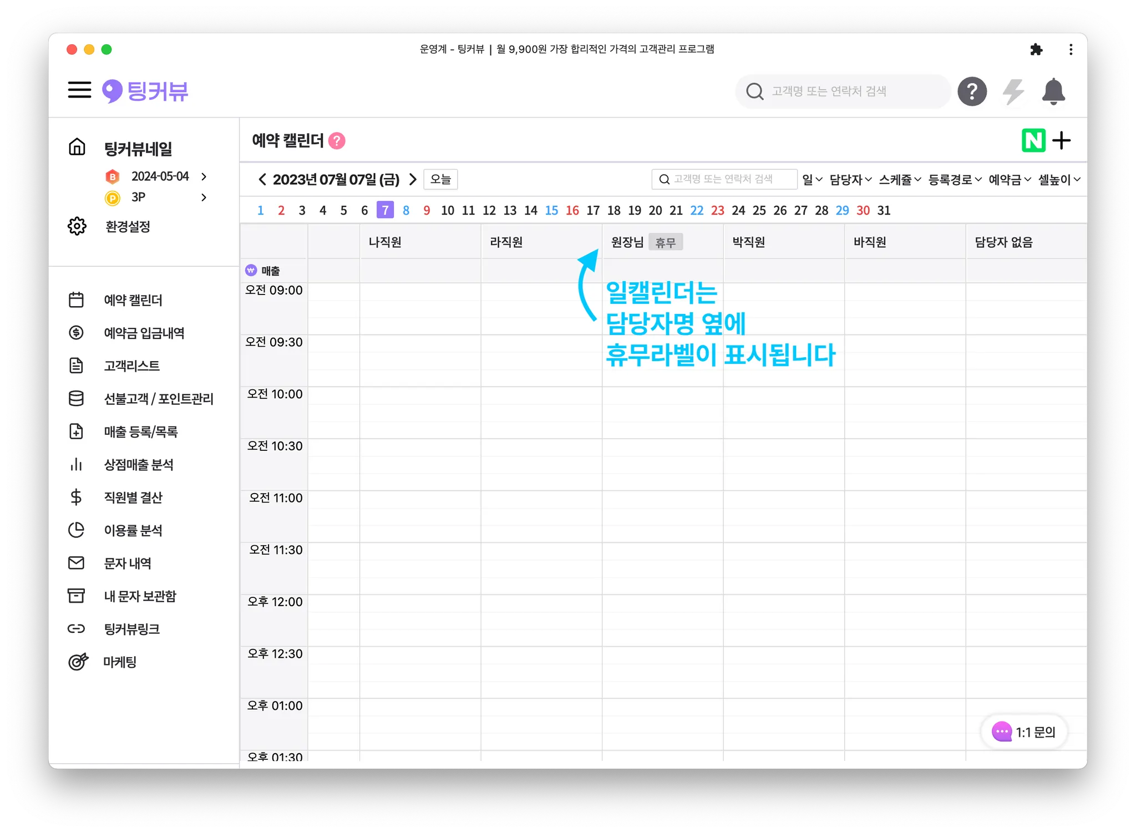Click the pink help icon beside 예약 캘린더
The height and width of the screenshot is (833, 1136).
coord(337,141)
